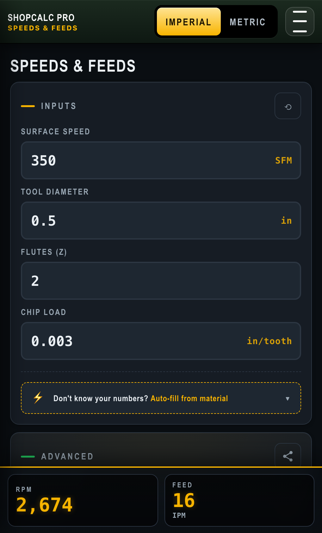Click the ShopCalc Pro logo title
The image size is (322, 533).
[41, 17]
